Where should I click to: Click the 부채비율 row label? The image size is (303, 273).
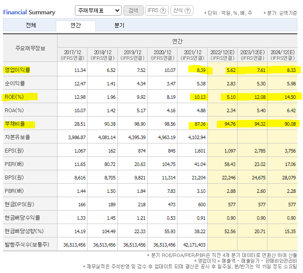point(15,123)
